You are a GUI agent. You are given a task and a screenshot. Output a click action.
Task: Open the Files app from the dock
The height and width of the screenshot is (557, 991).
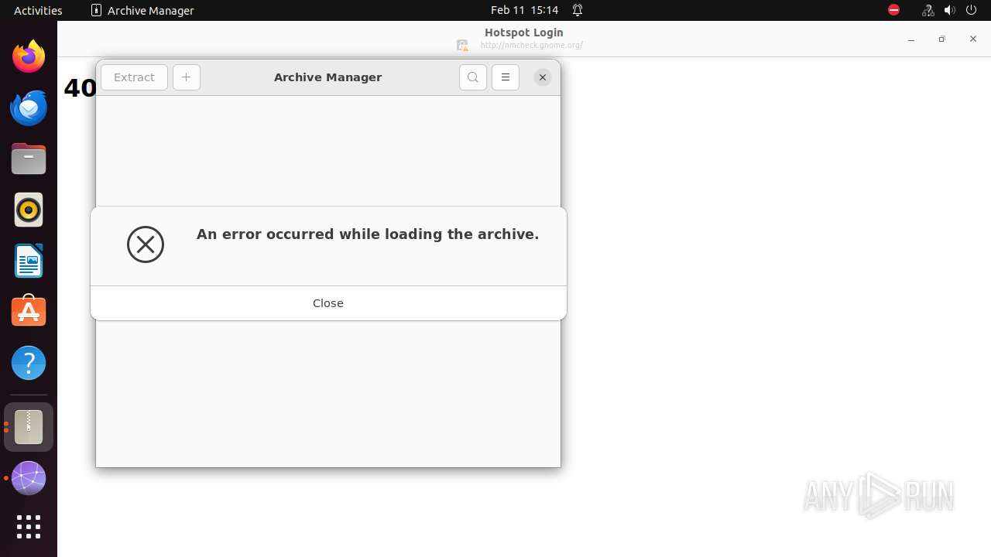click(29, 159)
